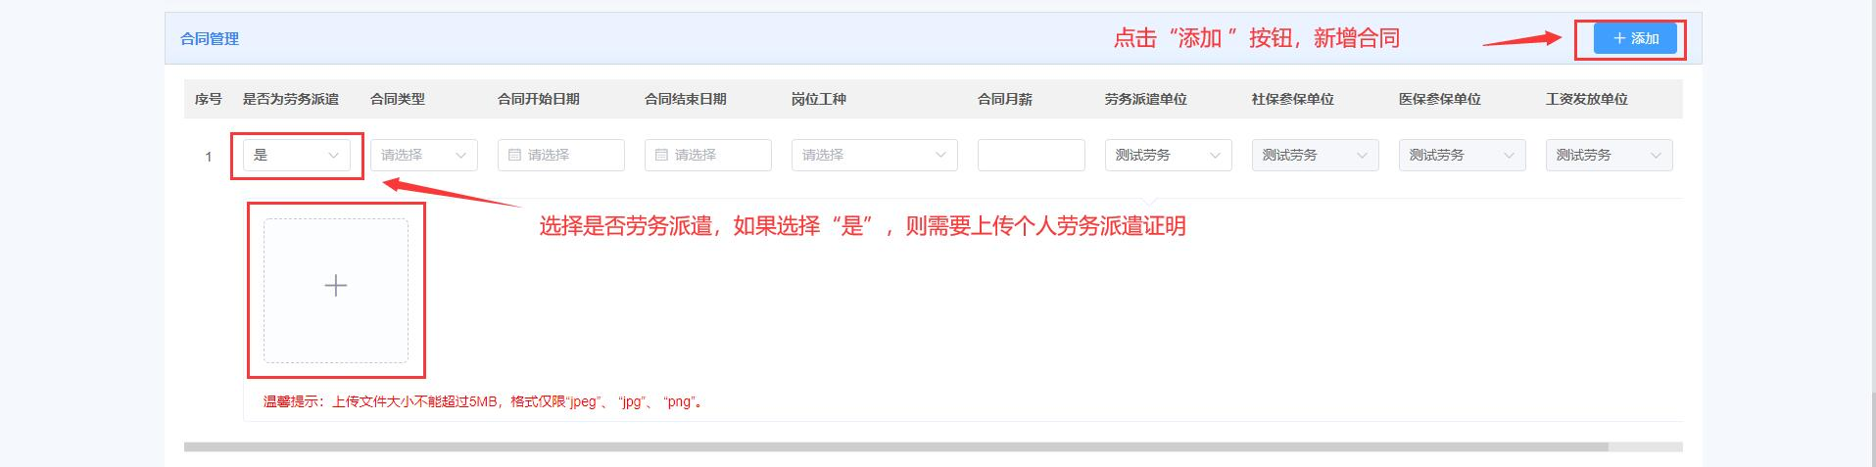Click the chevron arrow in 合同类型 select
Screen dimensions: 1876x467
click(x=460, y=155)
